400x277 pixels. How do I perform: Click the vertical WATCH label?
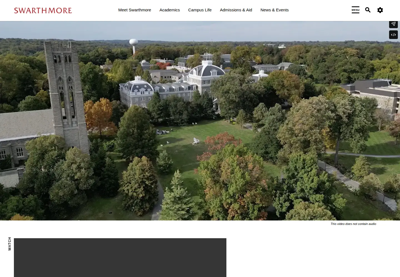(x=9, y=244)
